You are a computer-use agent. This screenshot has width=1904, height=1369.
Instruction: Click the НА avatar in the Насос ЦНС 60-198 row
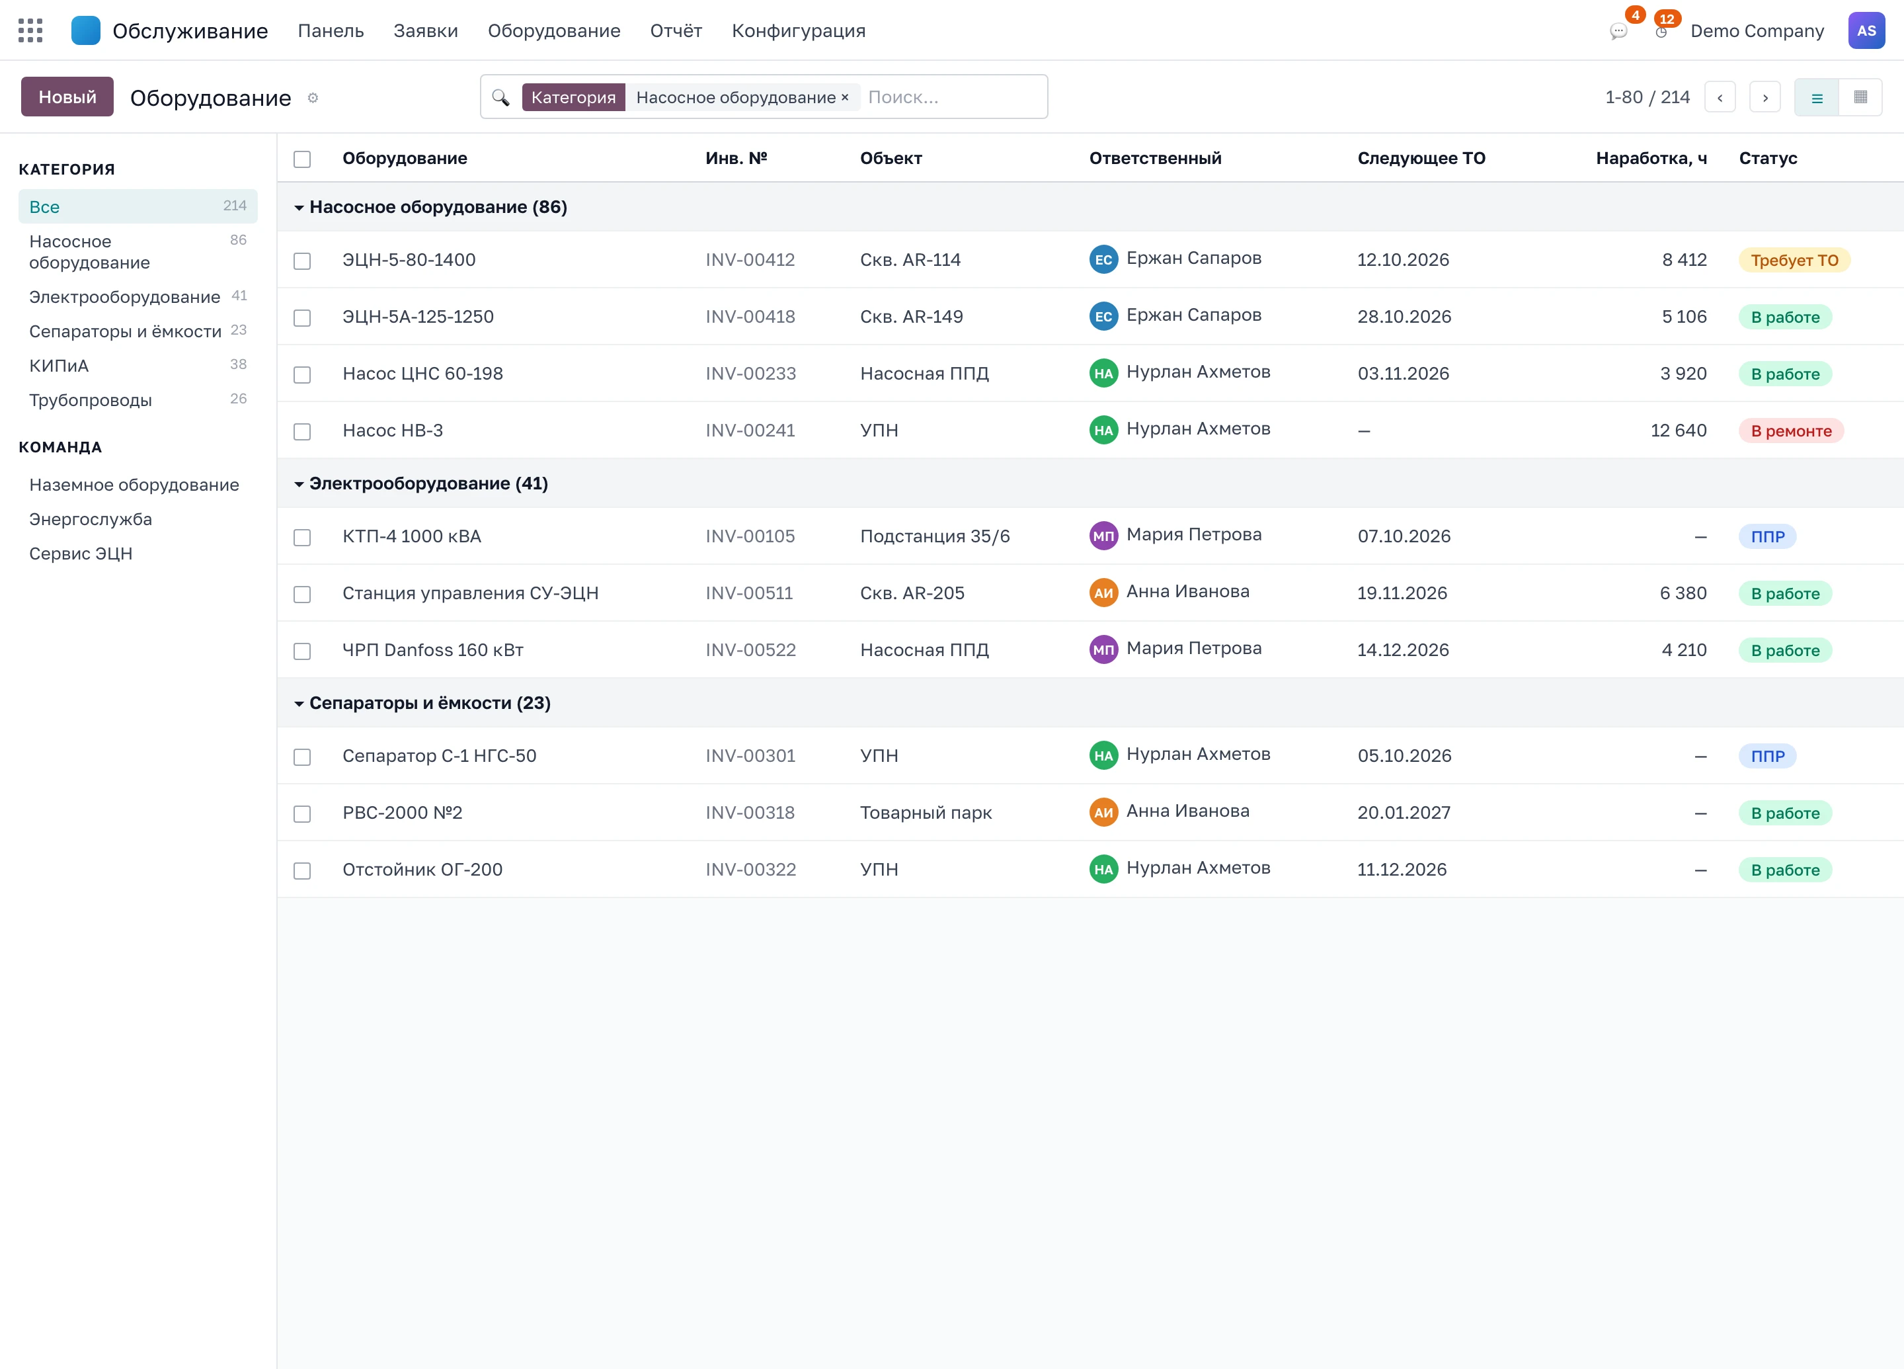1104,373
